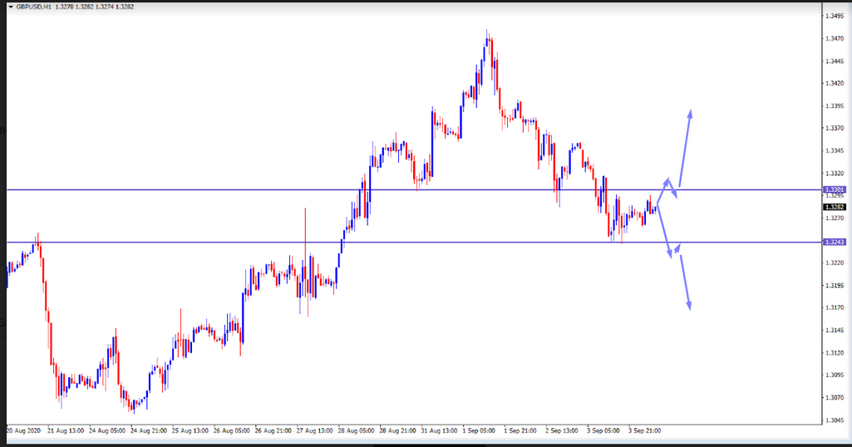Click the 3 Sep 05:00 time label
Image resolution: width=852 pixels, height=447 pixels.
(x=603, y=430)
